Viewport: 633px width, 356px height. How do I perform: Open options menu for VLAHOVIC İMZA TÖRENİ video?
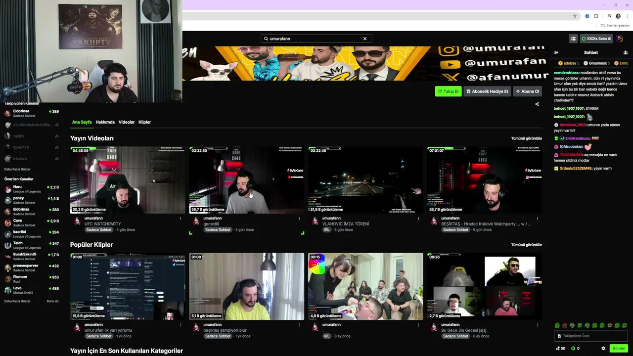(418, 219)
